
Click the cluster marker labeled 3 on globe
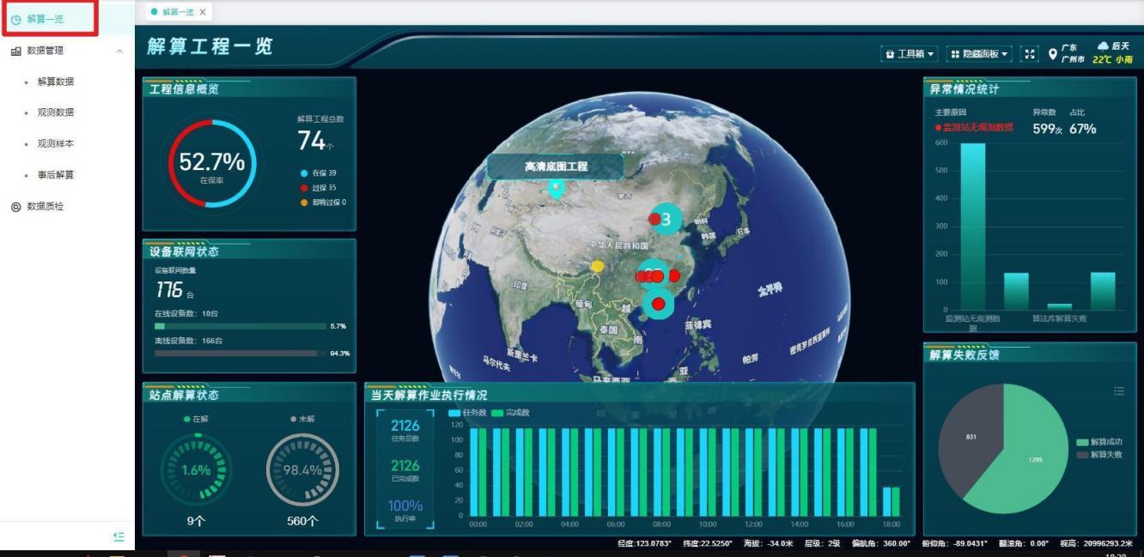(x=666, y=220)
